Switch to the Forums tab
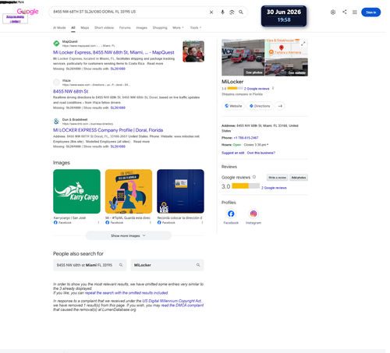The height and width of the screenshot is (353, 390). click(125, 27)
